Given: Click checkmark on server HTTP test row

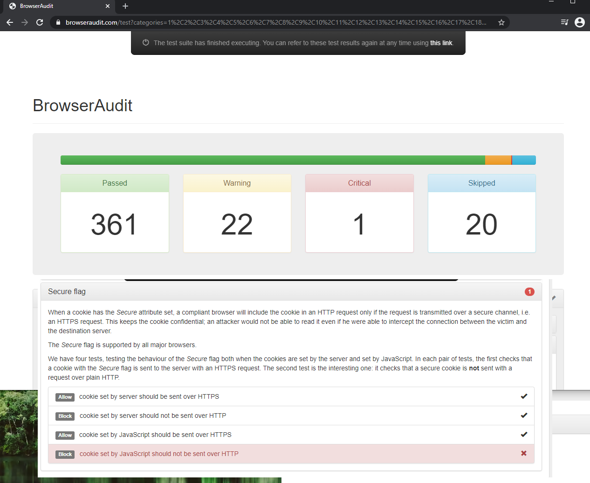Looking at the screenshot, I should [524, 416].
